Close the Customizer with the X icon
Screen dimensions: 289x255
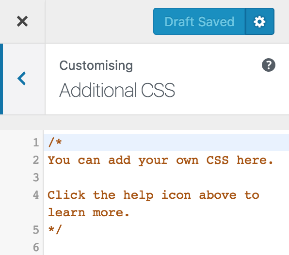pos(22,21)
